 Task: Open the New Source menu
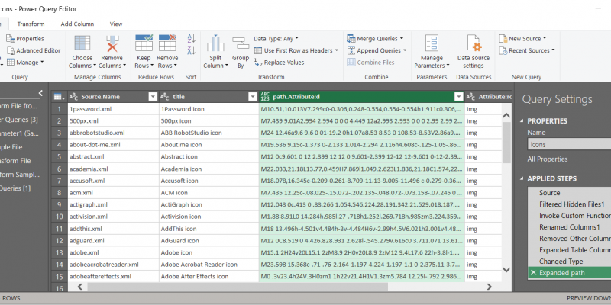pos(522,39)
